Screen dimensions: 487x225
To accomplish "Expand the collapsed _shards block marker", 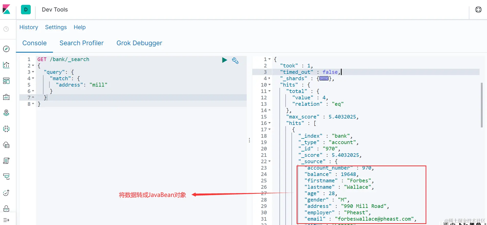I will 324,78.
